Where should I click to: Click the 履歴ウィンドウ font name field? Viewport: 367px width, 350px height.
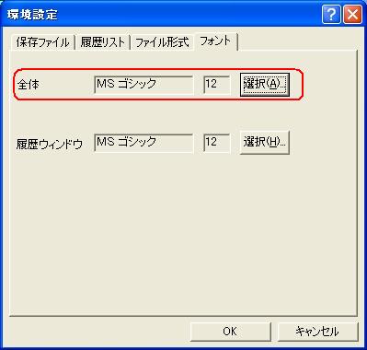coord(143,143)
